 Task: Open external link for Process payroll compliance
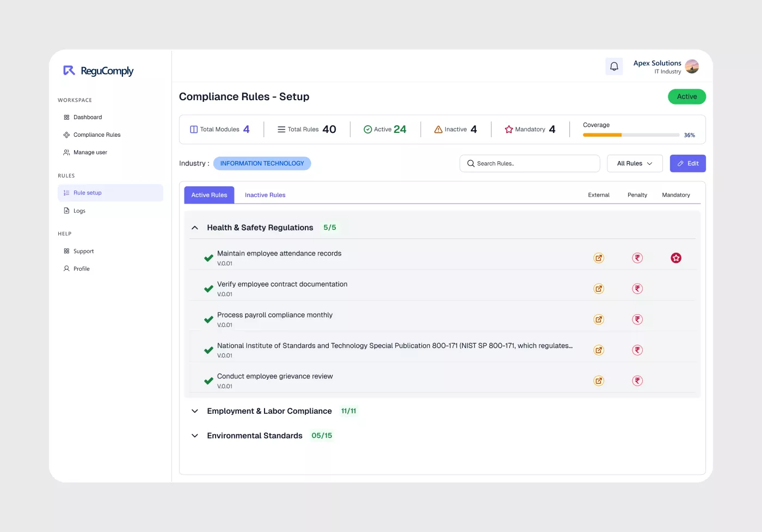pos(599,320)
